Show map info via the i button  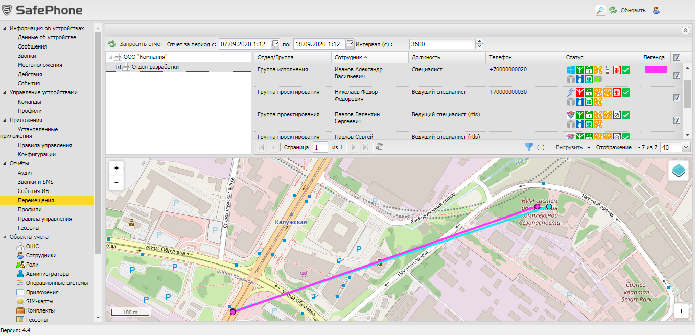pos(681,310)
